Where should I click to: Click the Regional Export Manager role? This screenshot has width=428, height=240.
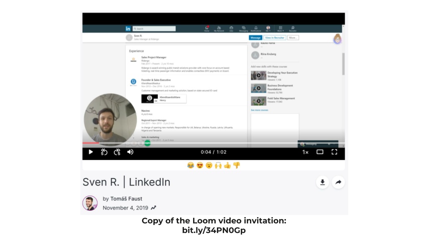tap(154, 120)
